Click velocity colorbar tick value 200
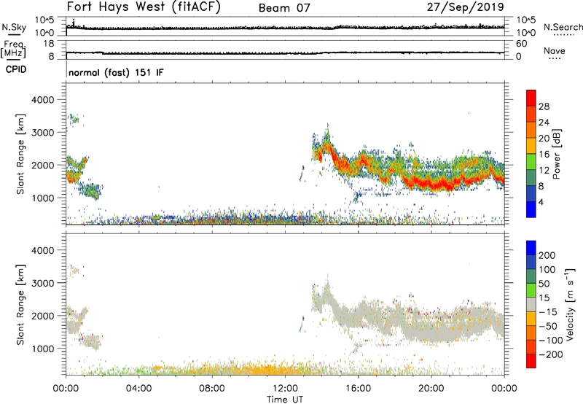 547,255
